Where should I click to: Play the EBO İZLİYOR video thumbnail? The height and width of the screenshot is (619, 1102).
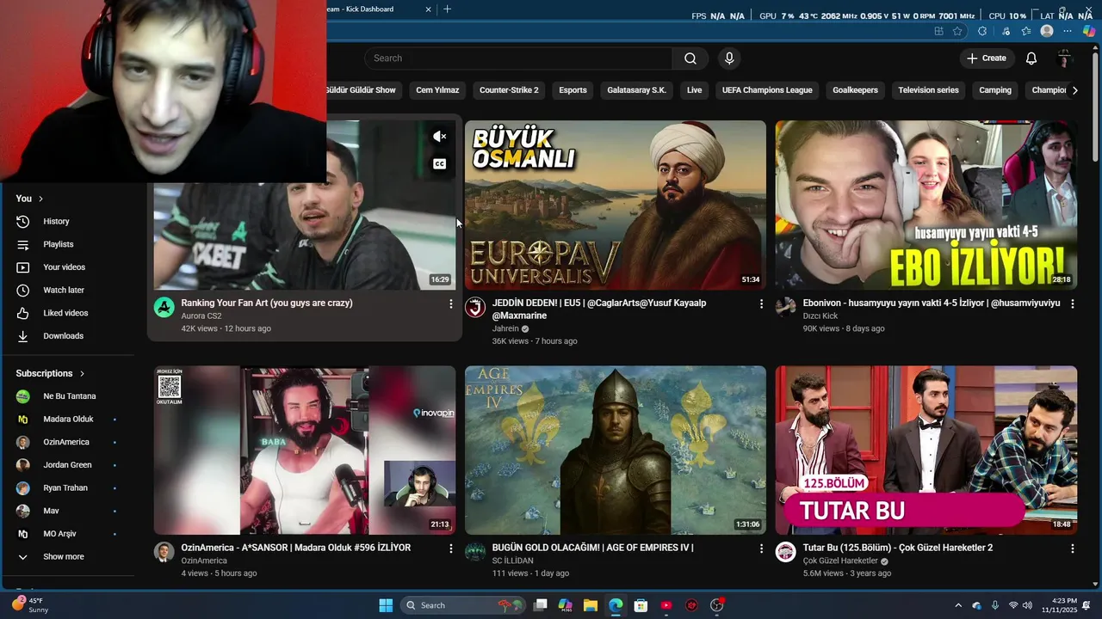(926, 205)
